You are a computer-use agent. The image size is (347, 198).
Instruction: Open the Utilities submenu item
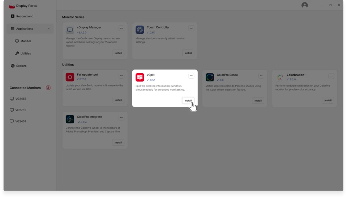[x=26, y=53]
